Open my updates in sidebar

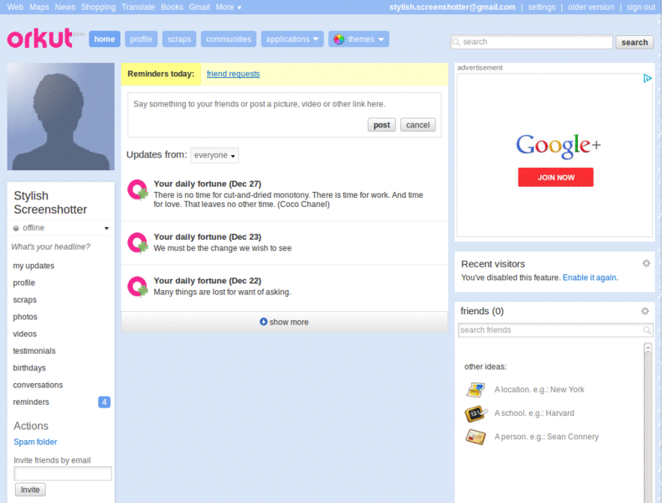[x=33, y=266]
